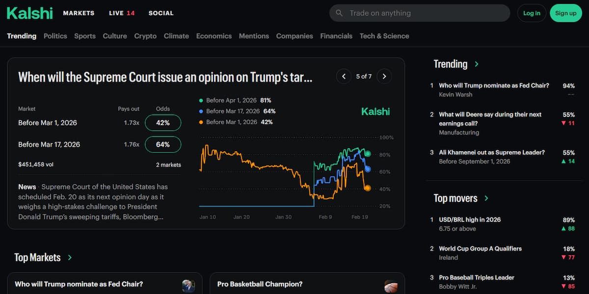Click the Kalshi watermark on the price chart

coord(375,111)
